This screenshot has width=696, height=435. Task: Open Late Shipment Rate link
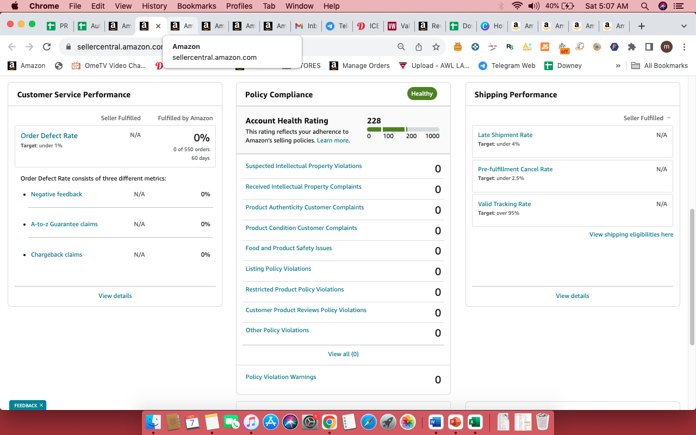pyautogui.click(x=505, y=135)
